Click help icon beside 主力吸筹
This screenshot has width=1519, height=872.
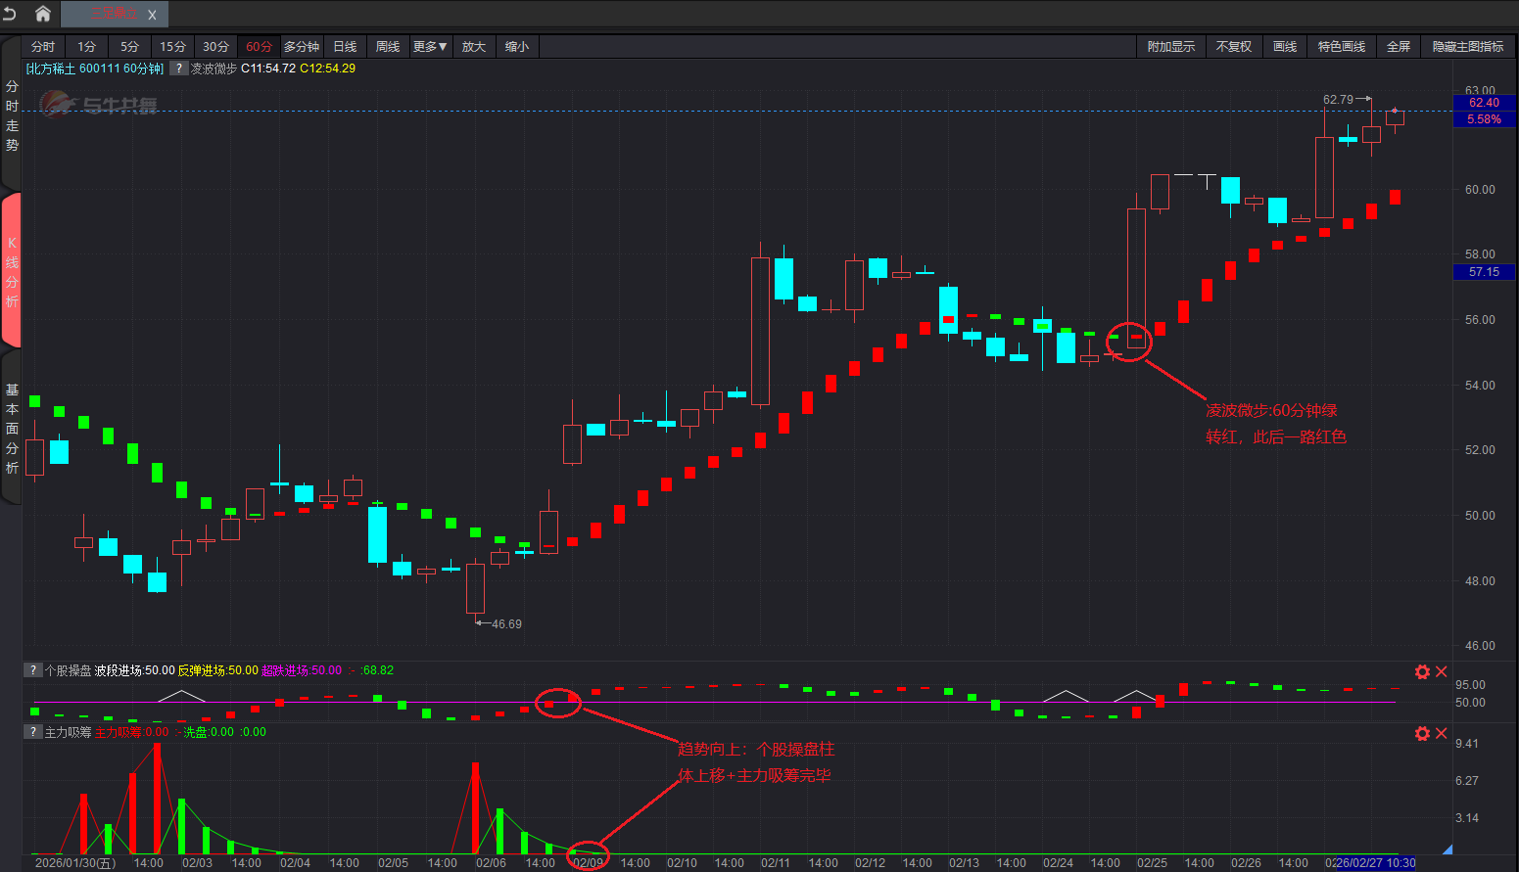tap(33, 732)
